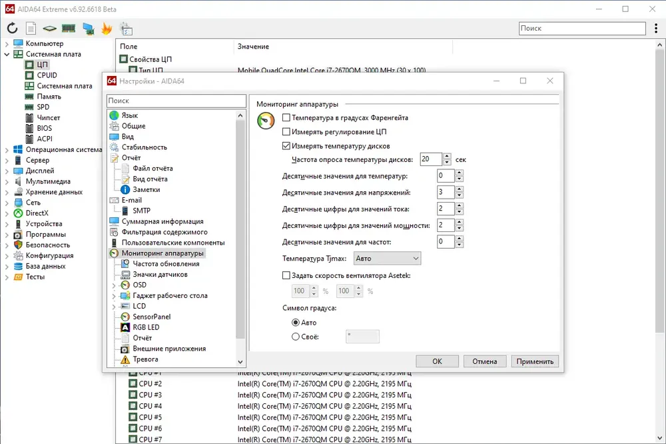Viewport: 666px width, 444px height.
Task: Open the memory benchmark RAM icon in the toolbar
Action: point(69,29)
